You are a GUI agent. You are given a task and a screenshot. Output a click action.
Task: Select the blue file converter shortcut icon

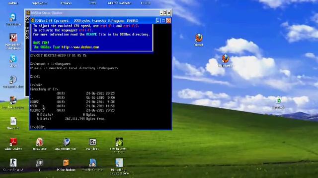pyautogui.click(x=93, y=163)
